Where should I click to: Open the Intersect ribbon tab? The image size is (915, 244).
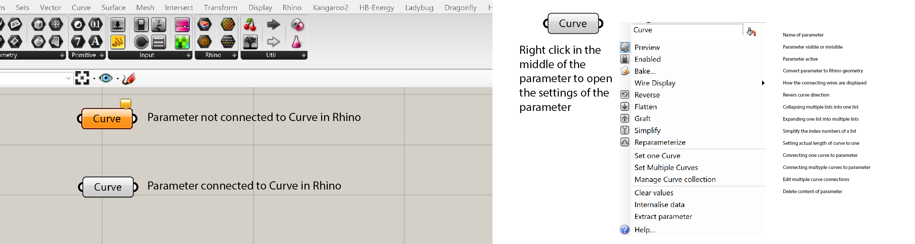179,8
